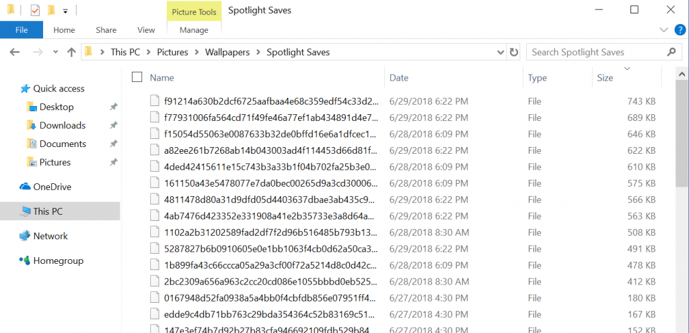Go forward with the right arrow
Image resolution: width=689 pixels, height=333 pixels.
[38, 52]
